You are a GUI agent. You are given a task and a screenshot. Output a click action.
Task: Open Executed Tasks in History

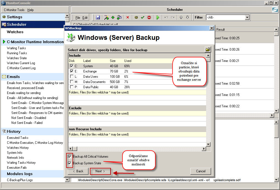coord(17,138)
